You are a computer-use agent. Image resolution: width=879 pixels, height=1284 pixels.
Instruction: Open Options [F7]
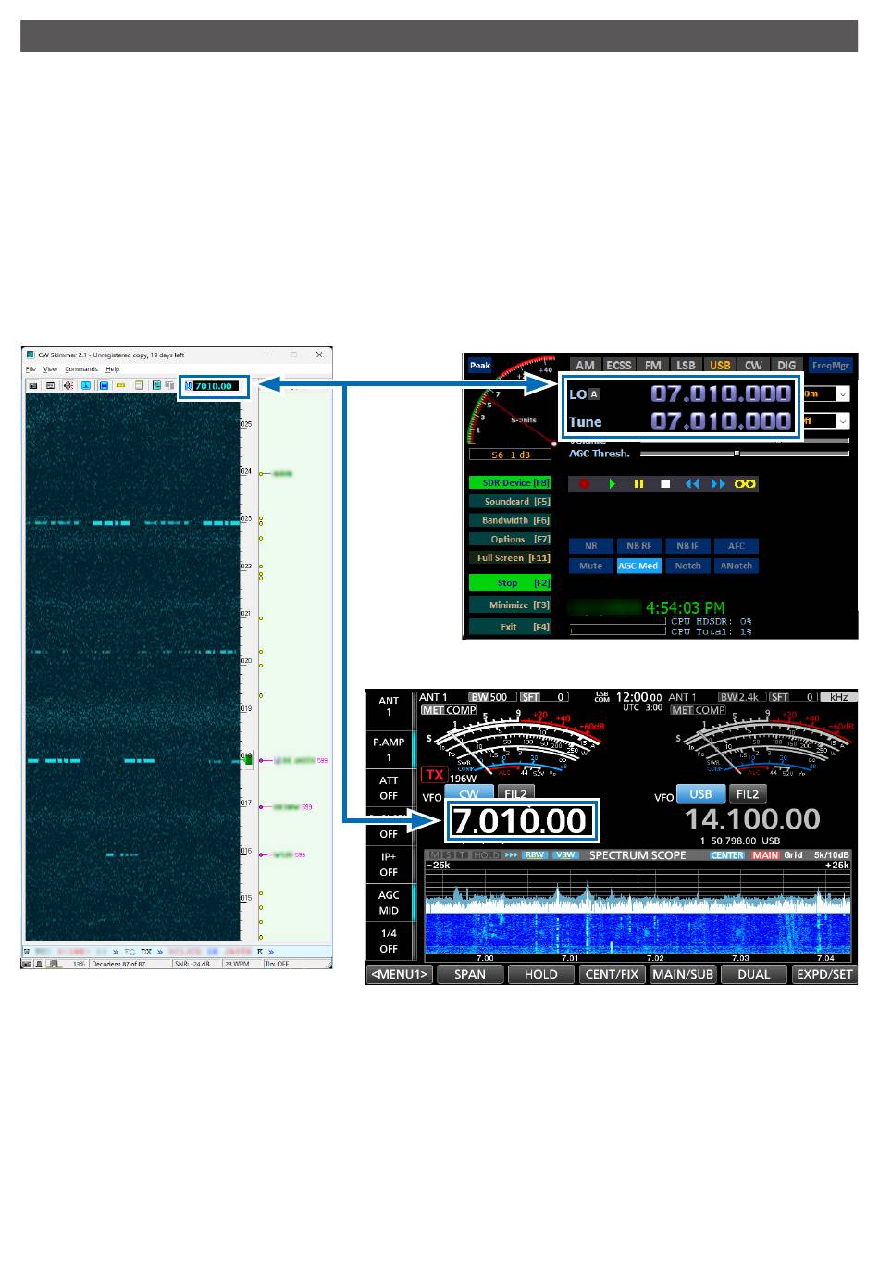click(510, 539)
